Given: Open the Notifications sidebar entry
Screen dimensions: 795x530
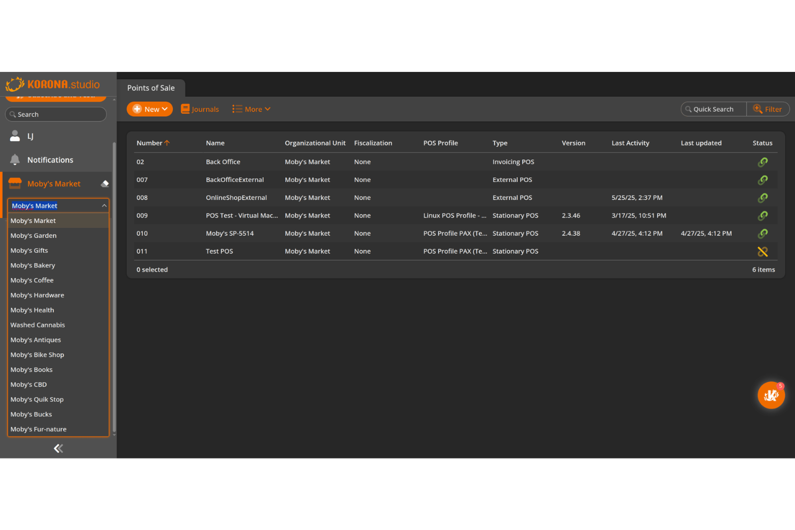Looking at the screenshot, I should [56, 160].
